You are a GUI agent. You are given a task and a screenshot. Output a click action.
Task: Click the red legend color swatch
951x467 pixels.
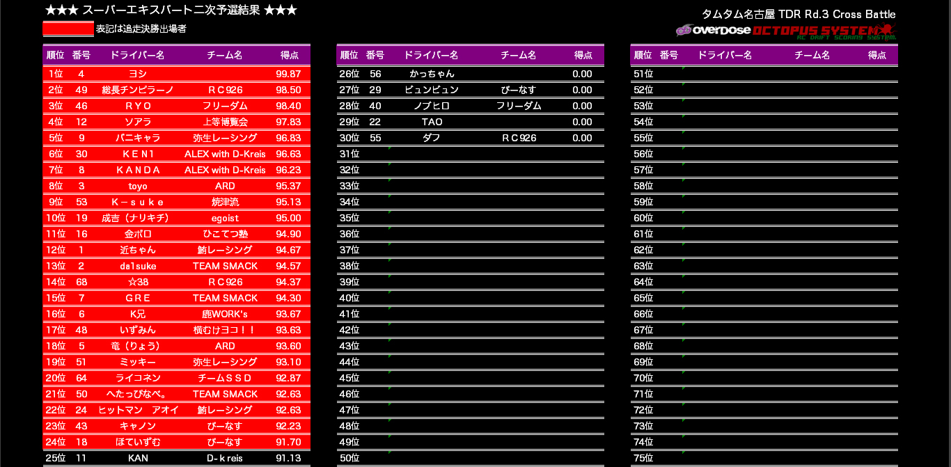[x=68, y=29]
